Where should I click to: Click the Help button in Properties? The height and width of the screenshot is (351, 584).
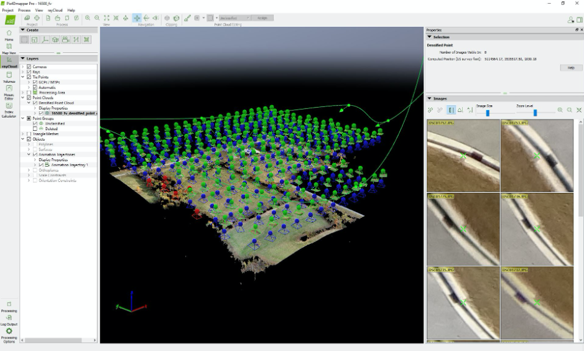(x=570, y=68)
